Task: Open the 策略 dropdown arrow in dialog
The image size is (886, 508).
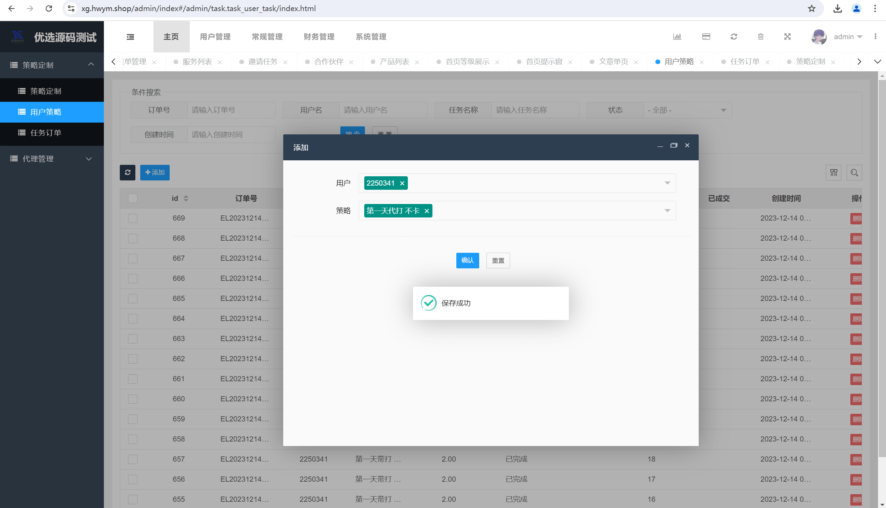Action: click(x=667, y=211)
